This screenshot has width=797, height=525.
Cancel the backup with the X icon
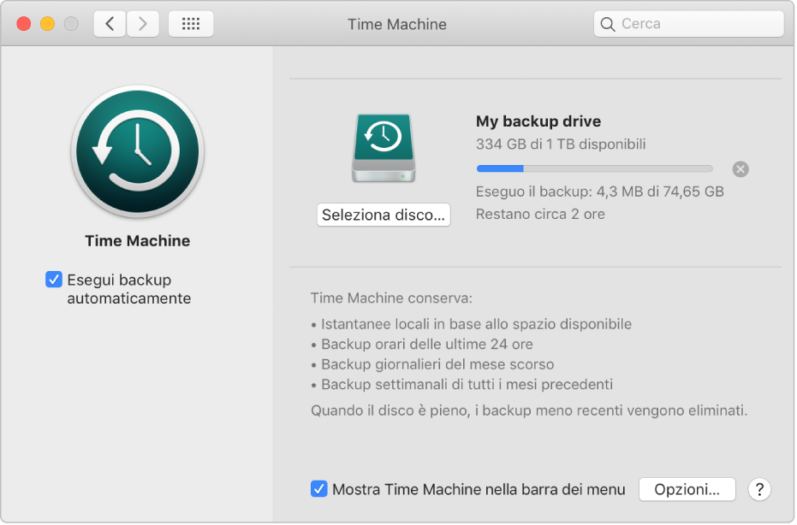click(740, 169)
